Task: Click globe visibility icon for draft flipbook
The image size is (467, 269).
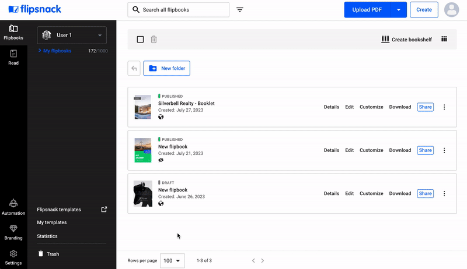Action: (x=161, y=203)
